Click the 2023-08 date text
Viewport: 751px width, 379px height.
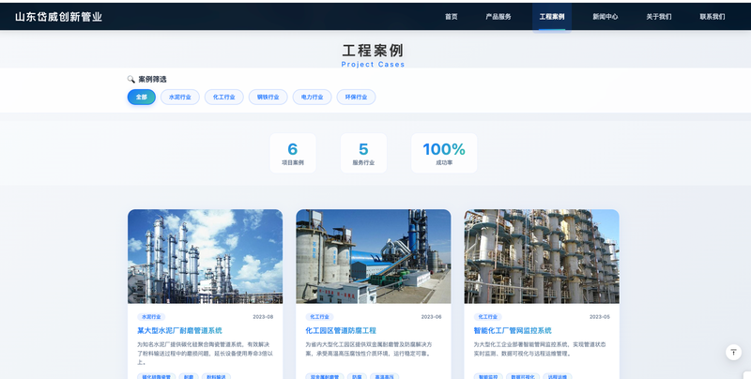tap(263, 317)
